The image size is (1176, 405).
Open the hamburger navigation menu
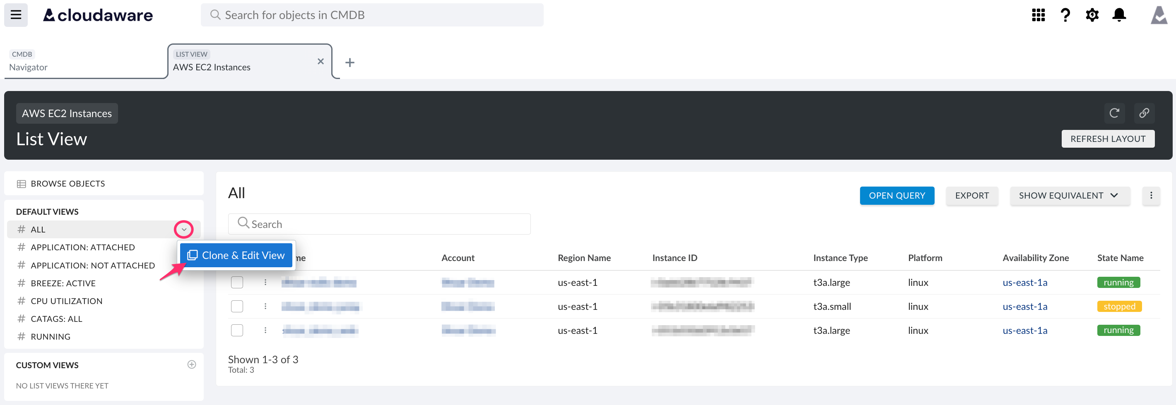point(15,14)
